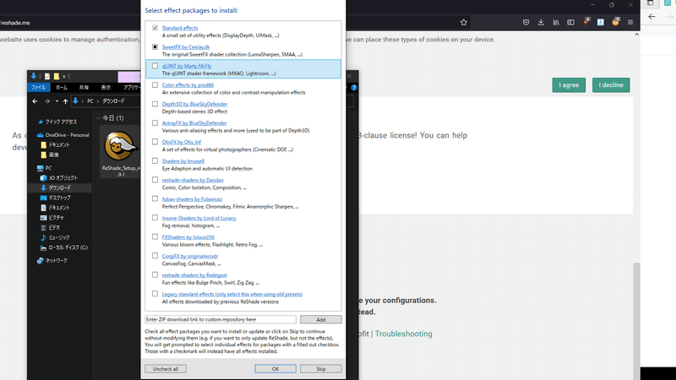The height and width of the screenshot is (380, 676).
Task: Check Color effects by prod80 checkbox
Action: [155, 85]
